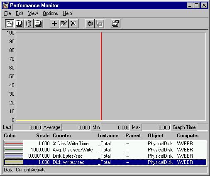Select the Log view cylinder icon
The image size is (210, 176).
(x=29, y=24)
